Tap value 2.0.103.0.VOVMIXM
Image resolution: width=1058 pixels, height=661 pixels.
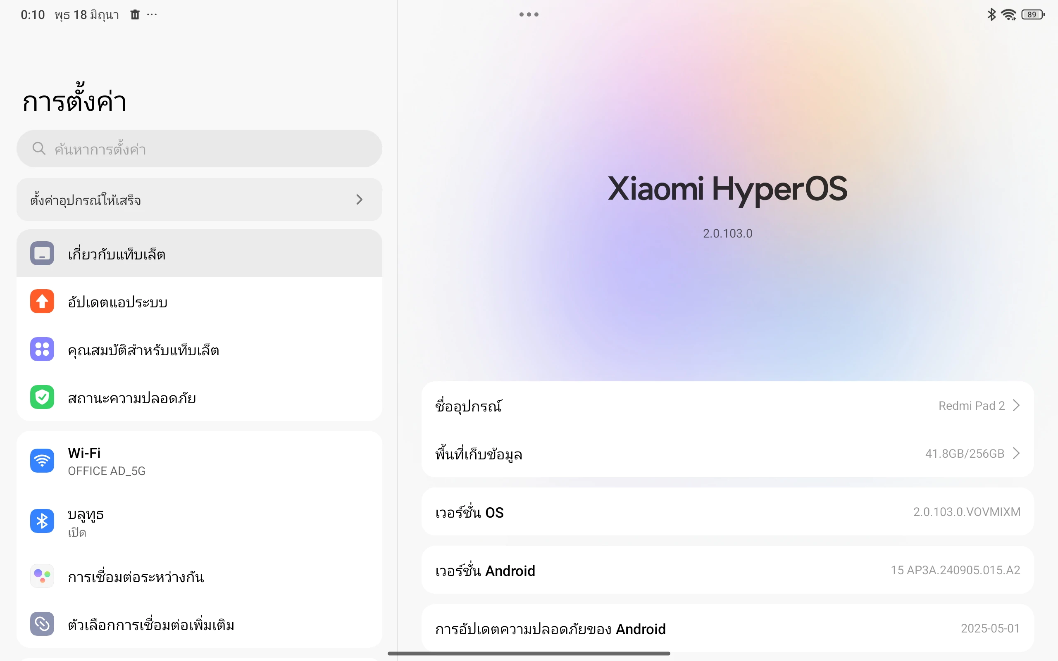coord(967,512)
